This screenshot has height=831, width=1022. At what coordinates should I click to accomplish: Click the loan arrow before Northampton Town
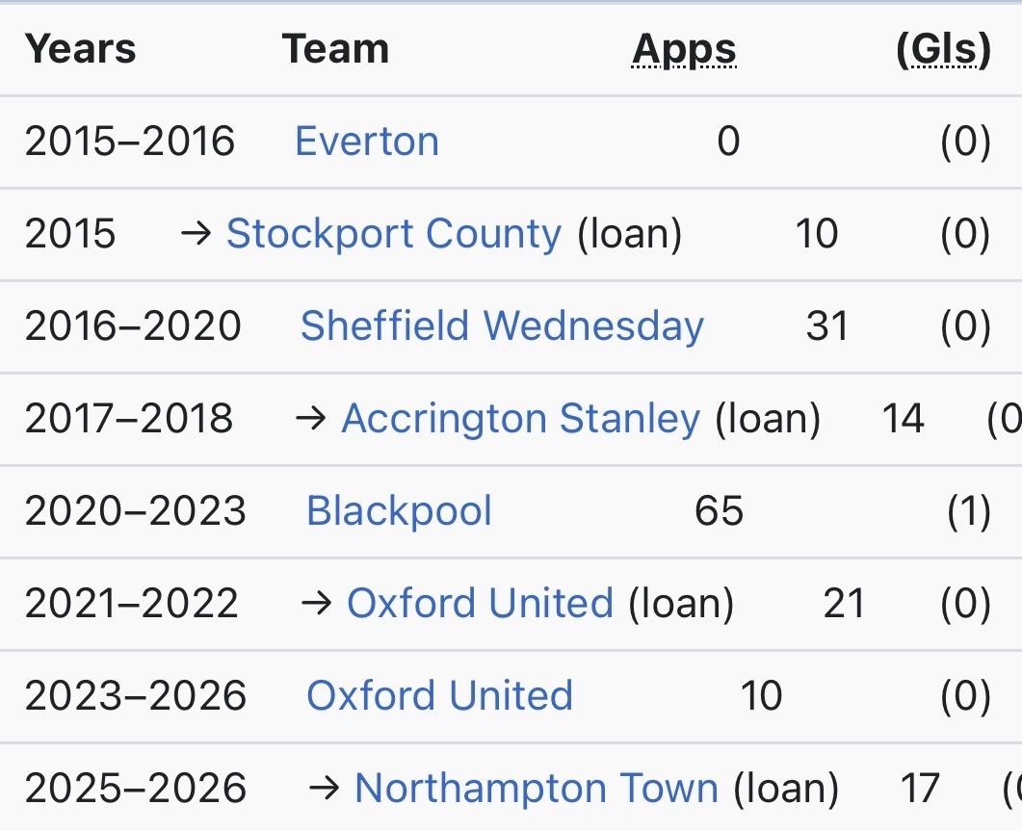(x=324, y=790)
